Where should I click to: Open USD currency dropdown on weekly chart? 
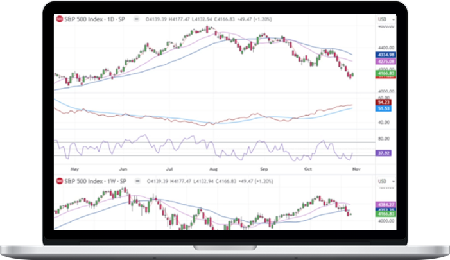384,180
